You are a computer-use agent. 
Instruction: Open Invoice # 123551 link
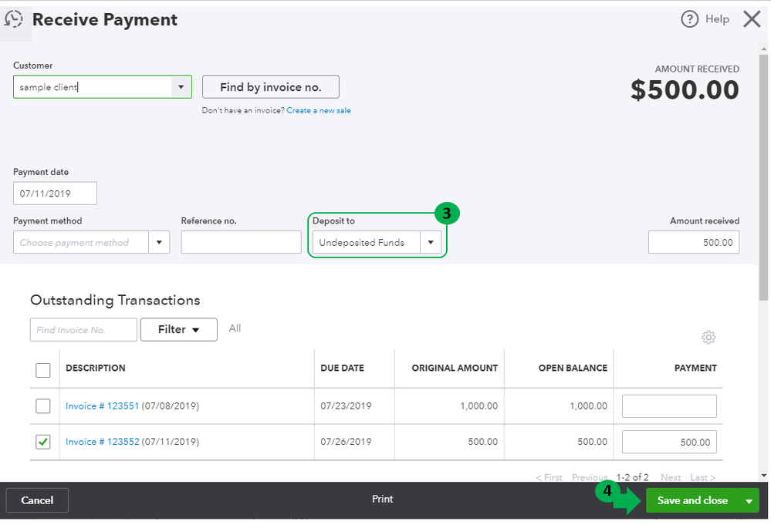click(102, 406)
